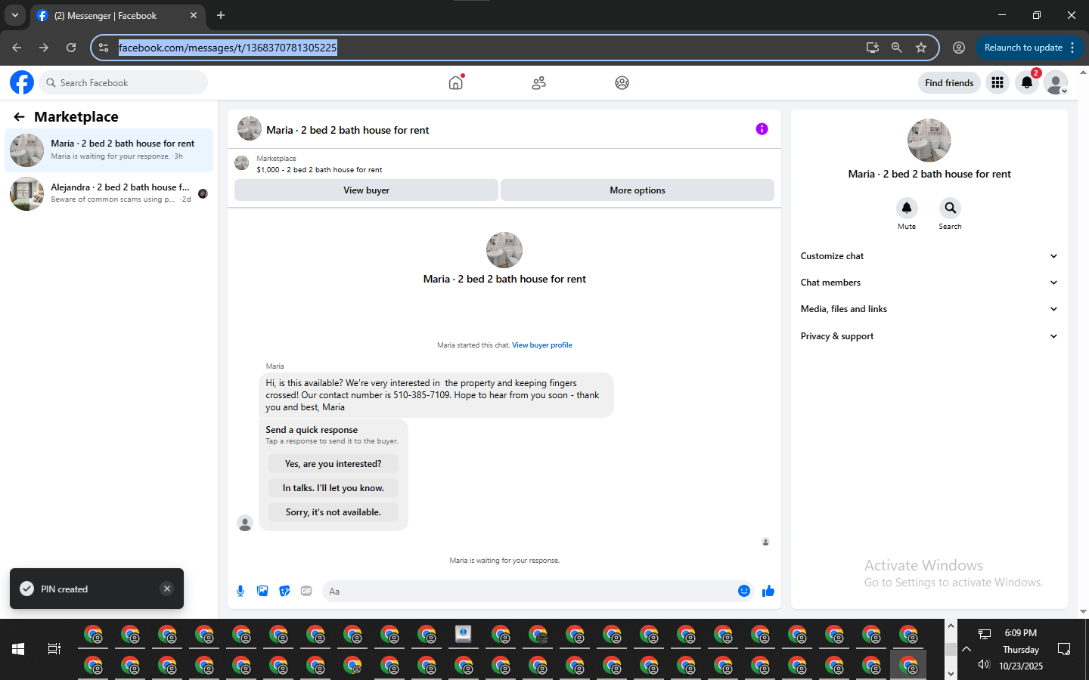Expand the Chat members section
The height and width of the screenshot is (680, 1089).
coord(929,283)
